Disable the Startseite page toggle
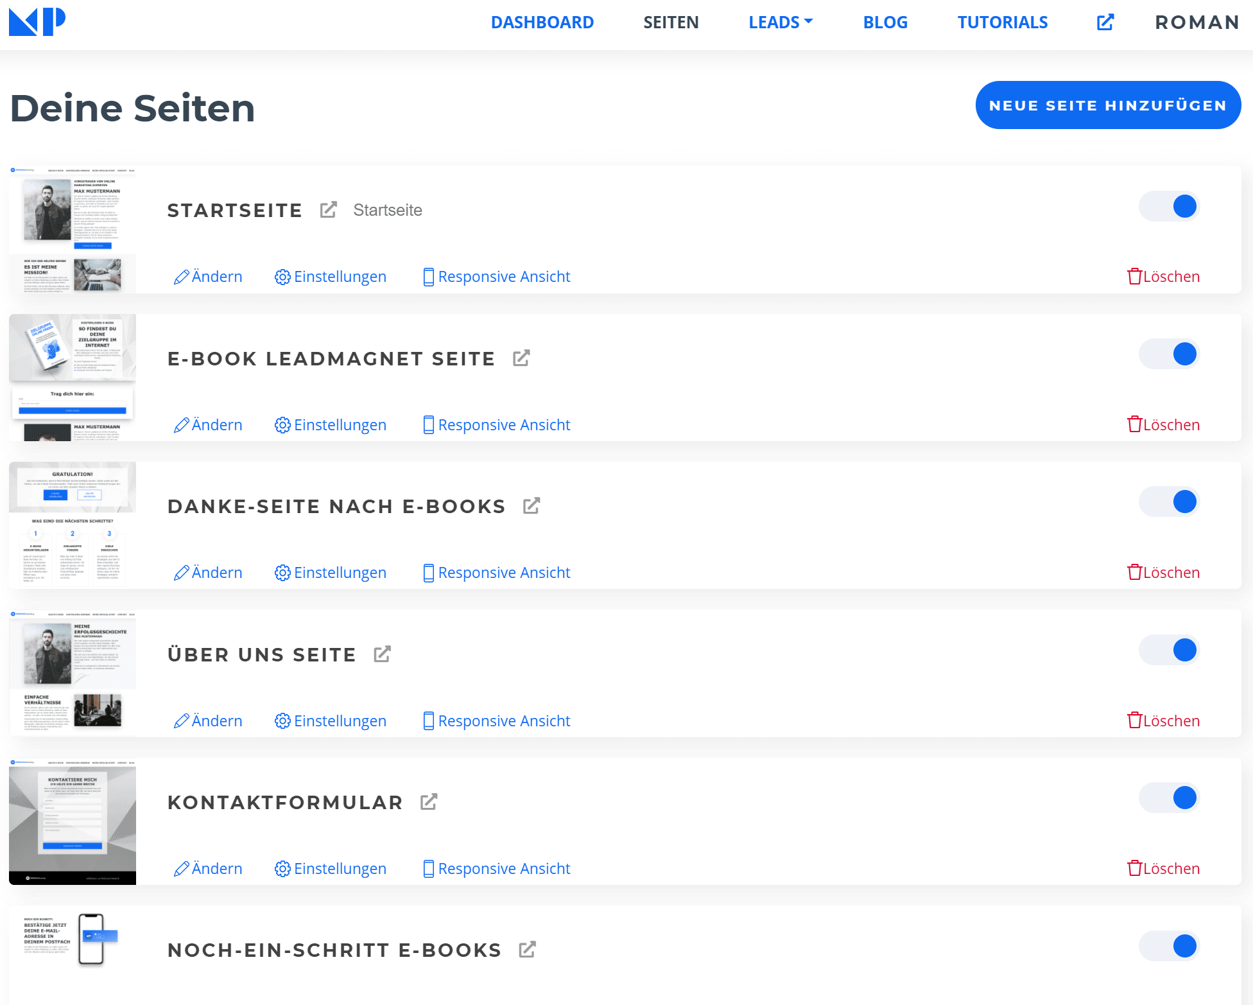1253x1005 pixels. (x=1170, y=206)
